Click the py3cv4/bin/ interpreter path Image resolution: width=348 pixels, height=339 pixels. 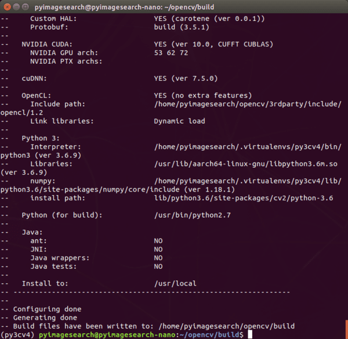coord(248,147)
